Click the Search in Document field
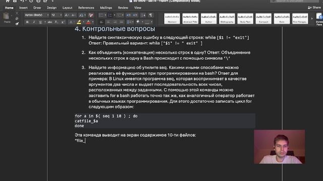323x181 pixels. 295,1
